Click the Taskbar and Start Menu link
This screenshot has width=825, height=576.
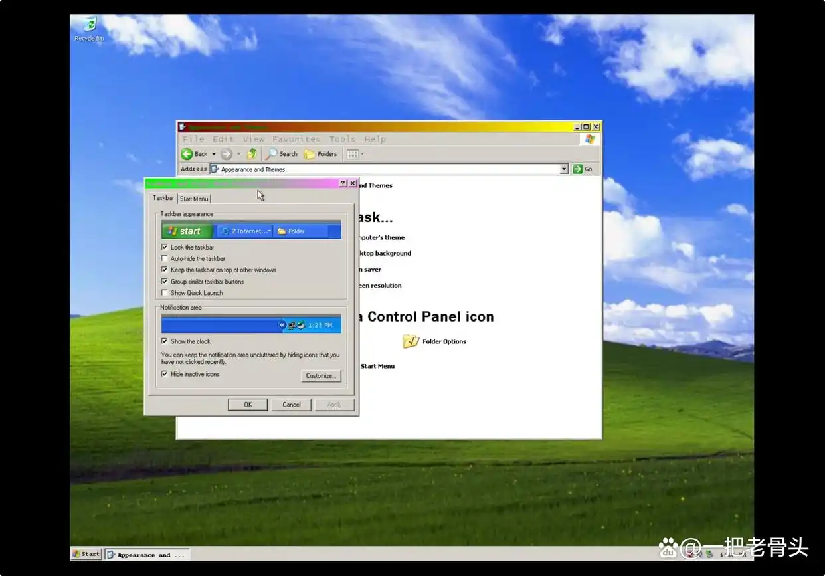(377, 366)
